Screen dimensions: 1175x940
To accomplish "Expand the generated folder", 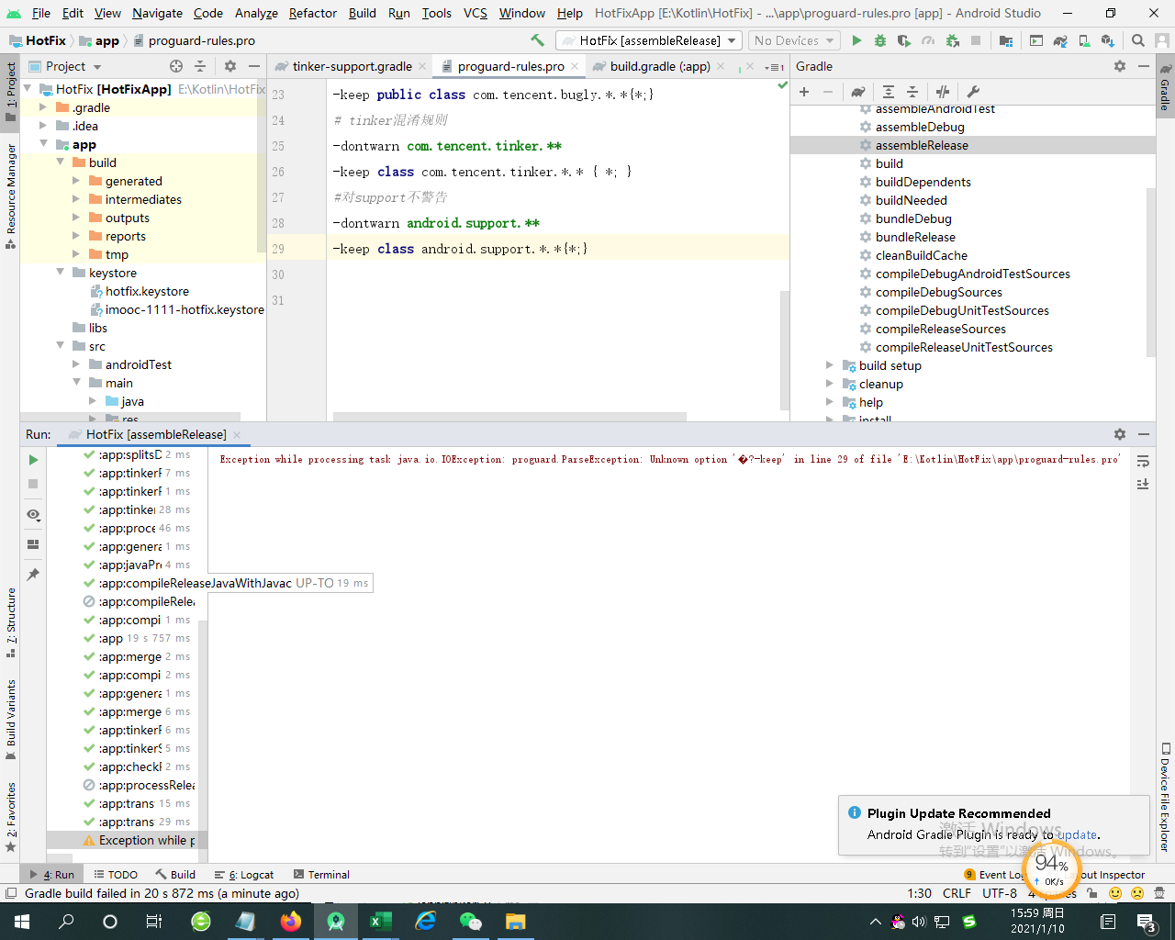I will (x=76, y=181).
